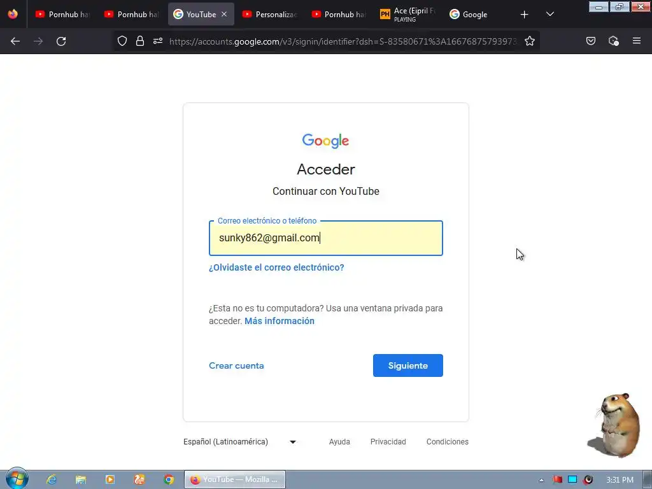The height and width of the screenshot is (489, 652).
Task: Click the orange taskbar icon beside Chrome
Action: point(139,479)
